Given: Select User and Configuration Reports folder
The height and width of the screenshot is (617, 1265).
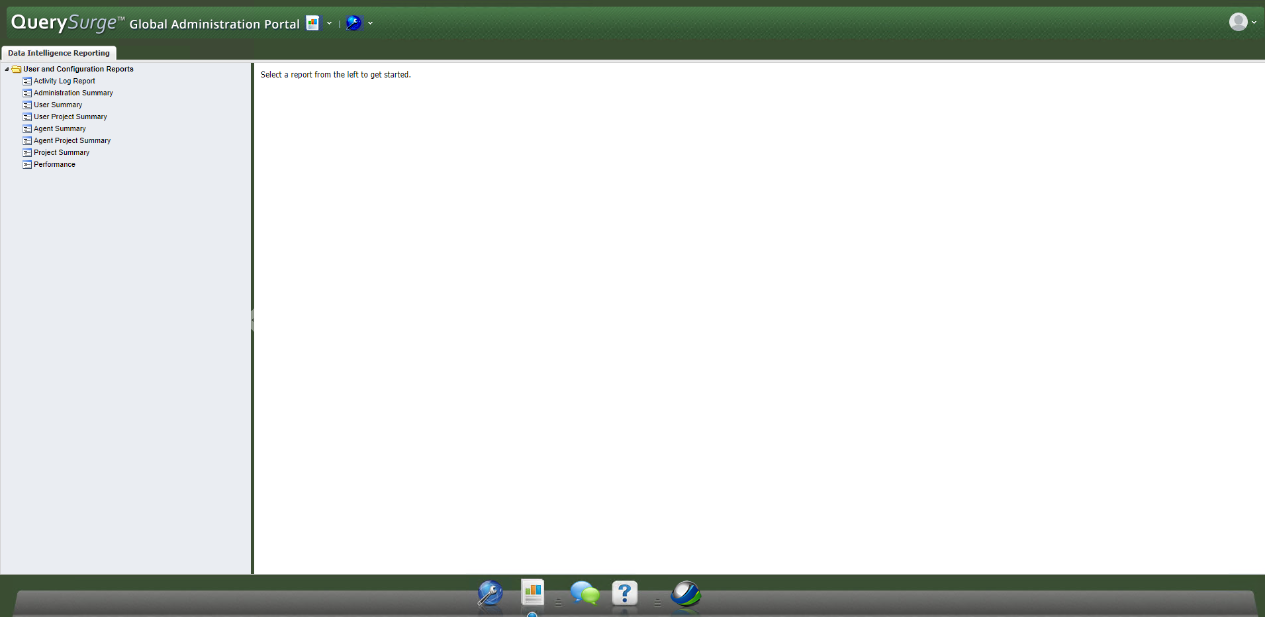Looking at the screenshot, I should click(78, 69).
